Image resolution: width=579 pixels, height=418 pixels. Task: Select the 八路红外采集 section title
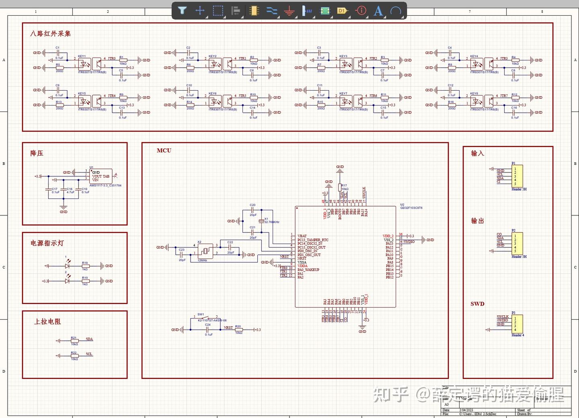click(51, 33)
